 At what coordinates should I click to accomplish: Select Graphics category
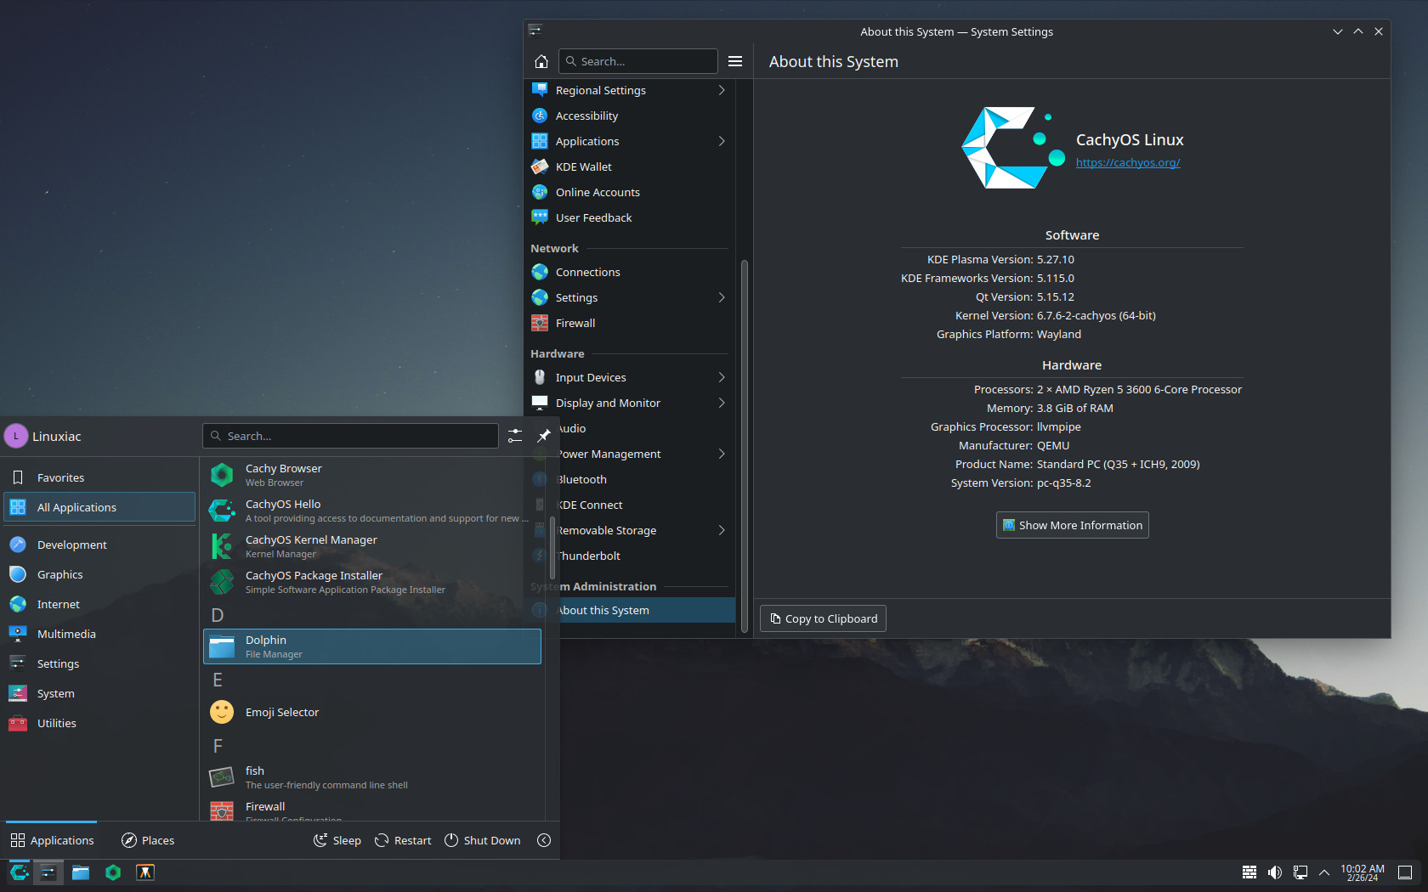coord(99,574)
